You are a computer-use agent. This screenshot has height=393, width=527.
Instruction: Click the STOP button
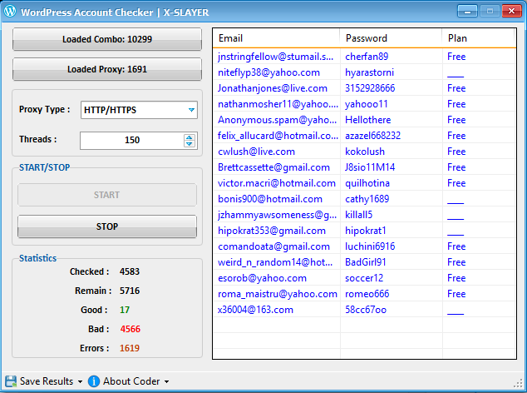tap(107, 226)
